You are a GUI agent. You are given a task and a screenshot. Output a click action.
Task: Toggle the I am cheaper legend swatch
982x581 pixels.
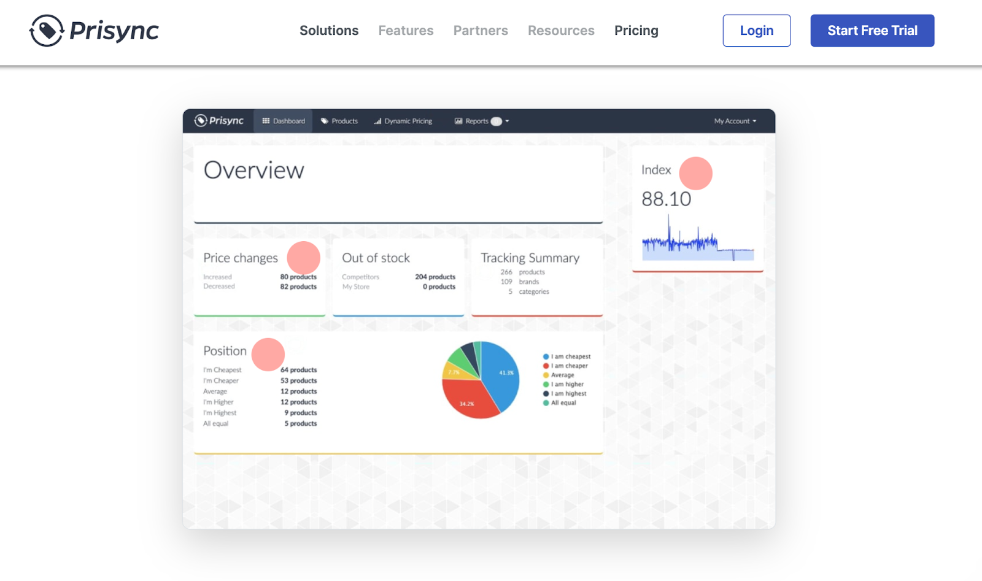[x=546, y=366]
